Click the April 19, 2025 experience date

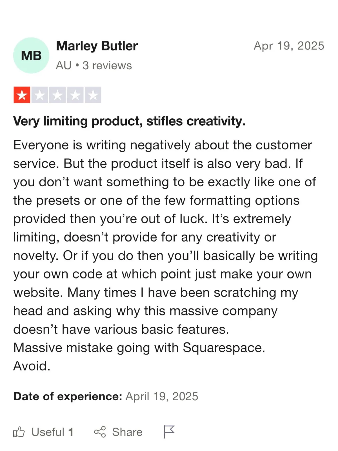click(x=162, y=396)
